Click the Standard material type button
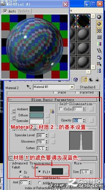The height and width of the screenshot is (190, 105). pyautogui.click(x=88, y=87)
